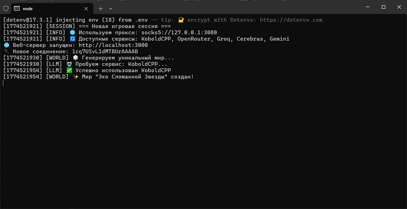The image size is (407, 209).
Task: Click green checkmark beside "Успешно использован"
Action: pyautogui.click(x=69, y=70)
